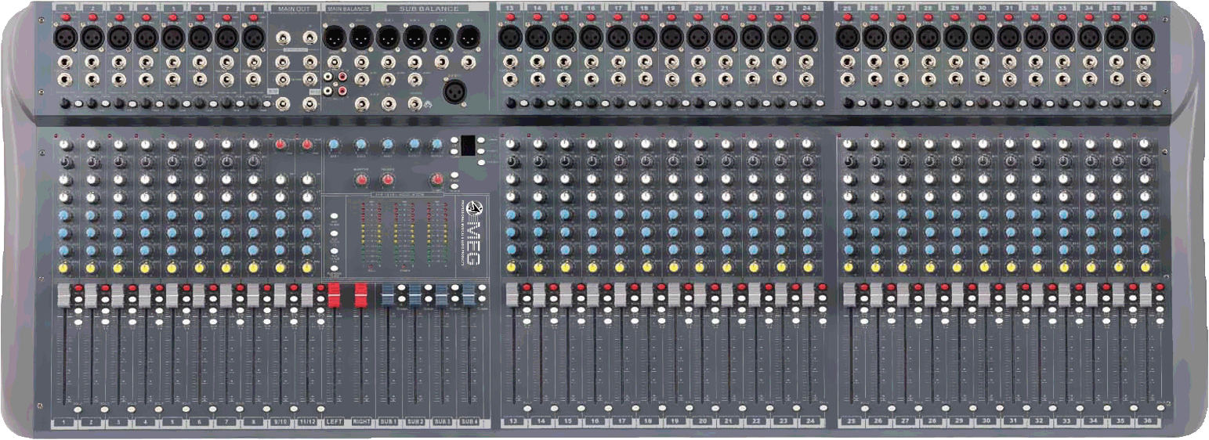The width and height of the screenshot is (1209, 440).
Task: Toggle the channel 3 SOLO button
Action: pyautogui.click(x=132, y=409)
